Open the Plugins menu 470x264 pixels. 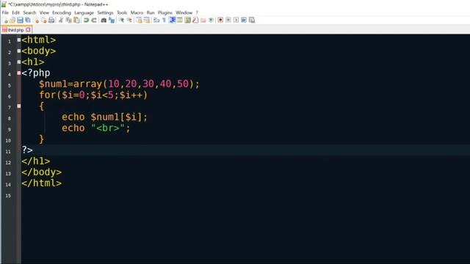tap(164, 12)
